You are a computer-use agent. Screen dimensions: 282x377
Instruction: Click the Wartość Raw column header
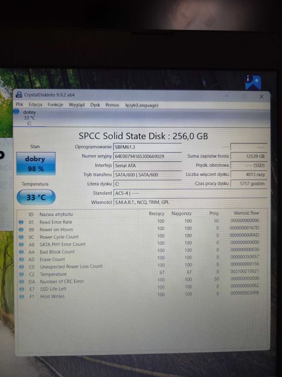[x=246, y=213]
